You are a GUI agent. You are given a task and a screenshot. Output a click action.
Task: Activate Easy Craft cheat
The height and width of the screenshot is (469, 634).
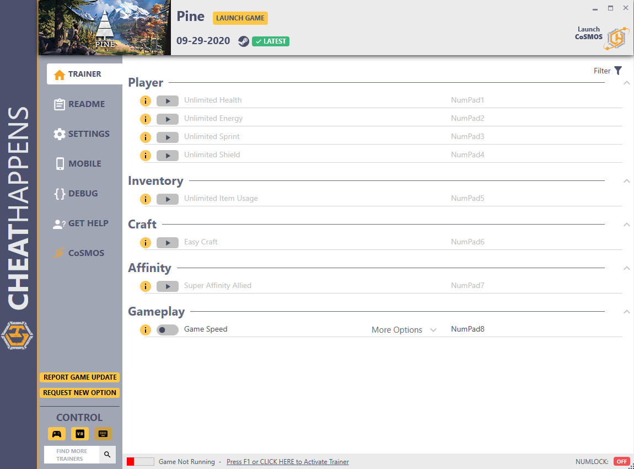pos(168,243)
